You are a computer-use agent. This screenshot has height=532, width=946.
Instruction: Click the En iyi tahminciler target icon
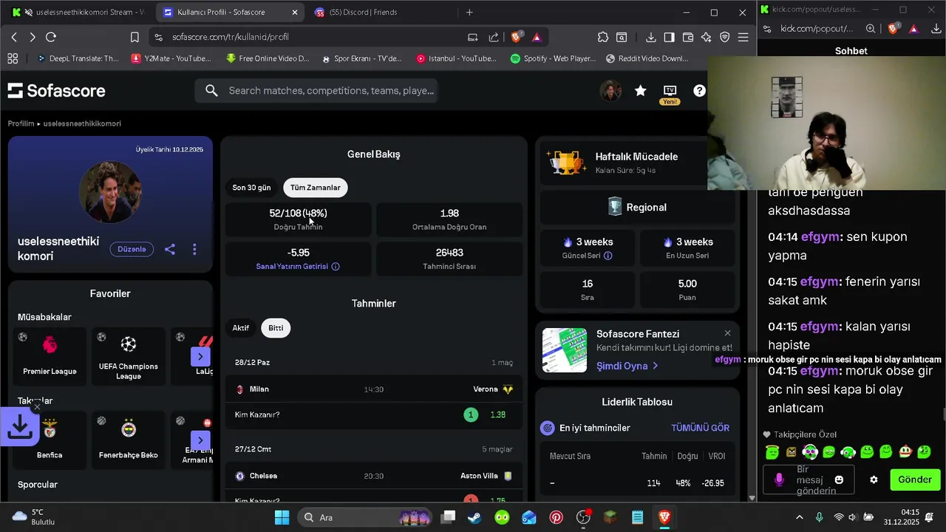[548, 428]
